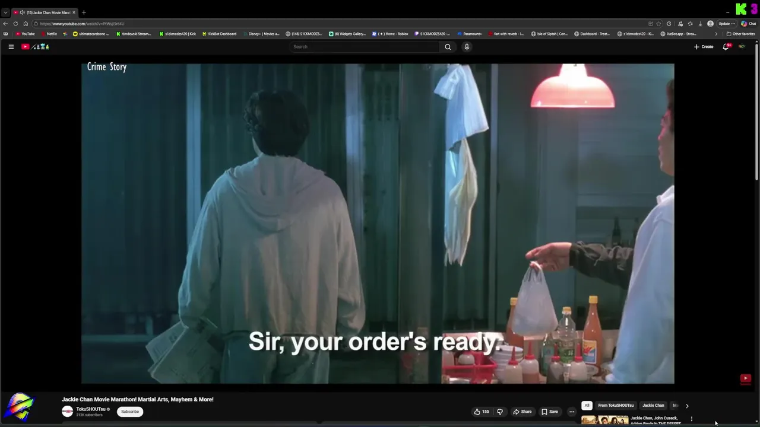Open YouTube notifications bell
The width and height of the screenshot is (760, 427).
726,47
